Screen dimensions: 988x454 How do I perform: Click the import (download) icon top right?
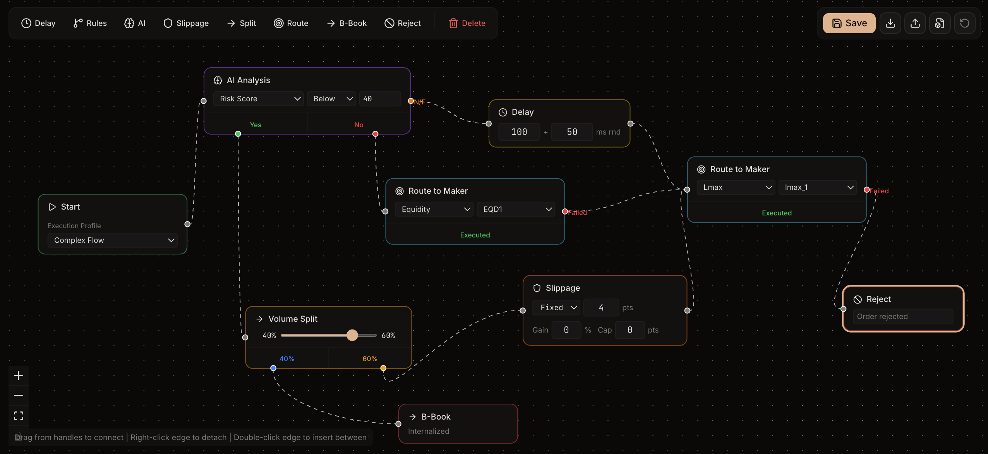(890, 23)
